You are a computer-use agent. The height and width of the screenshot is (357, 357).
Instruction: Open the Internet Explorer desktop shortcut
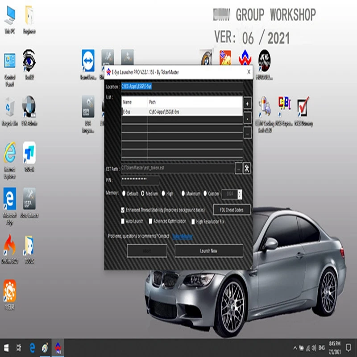pyautogui.click(x=9, y=161)
